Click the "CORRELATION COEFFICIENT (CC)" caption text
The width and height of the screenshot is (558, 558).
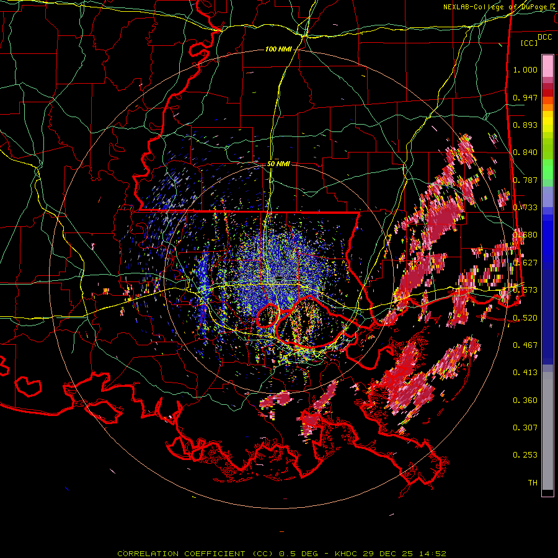point(195,554)
